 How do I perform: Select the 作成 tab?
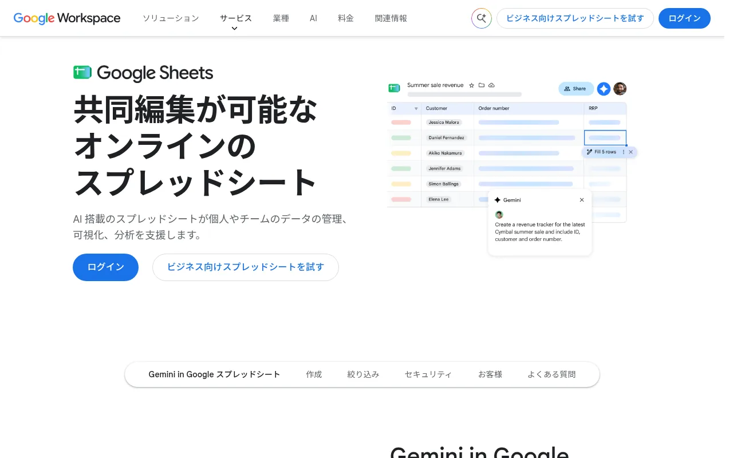314,374
